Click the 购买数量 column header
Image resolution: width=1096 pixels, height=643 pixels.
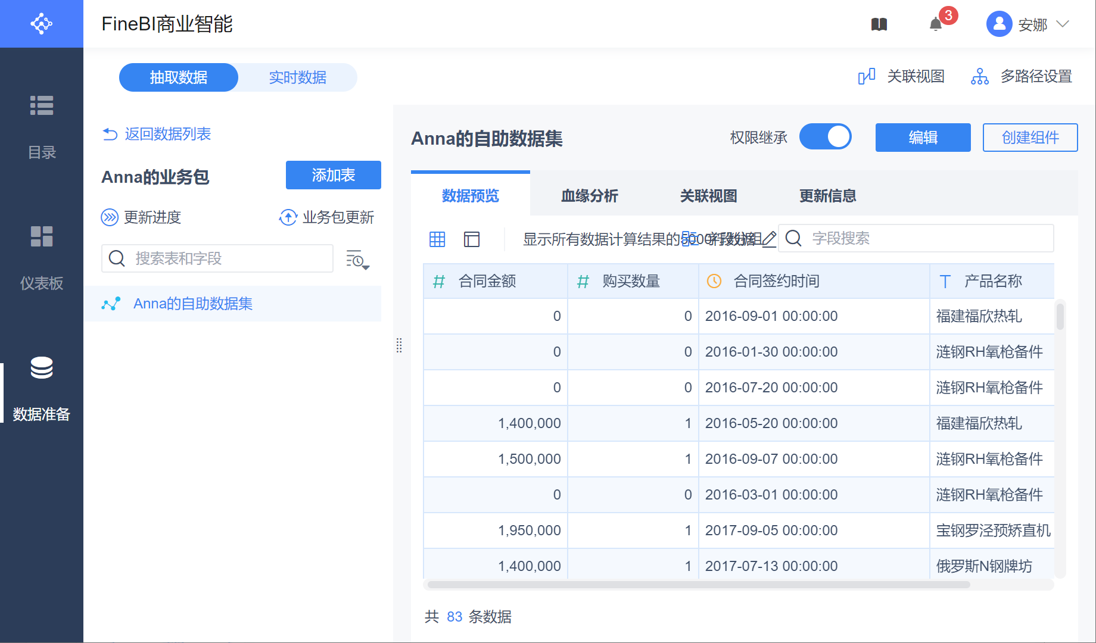coord(633,281)
